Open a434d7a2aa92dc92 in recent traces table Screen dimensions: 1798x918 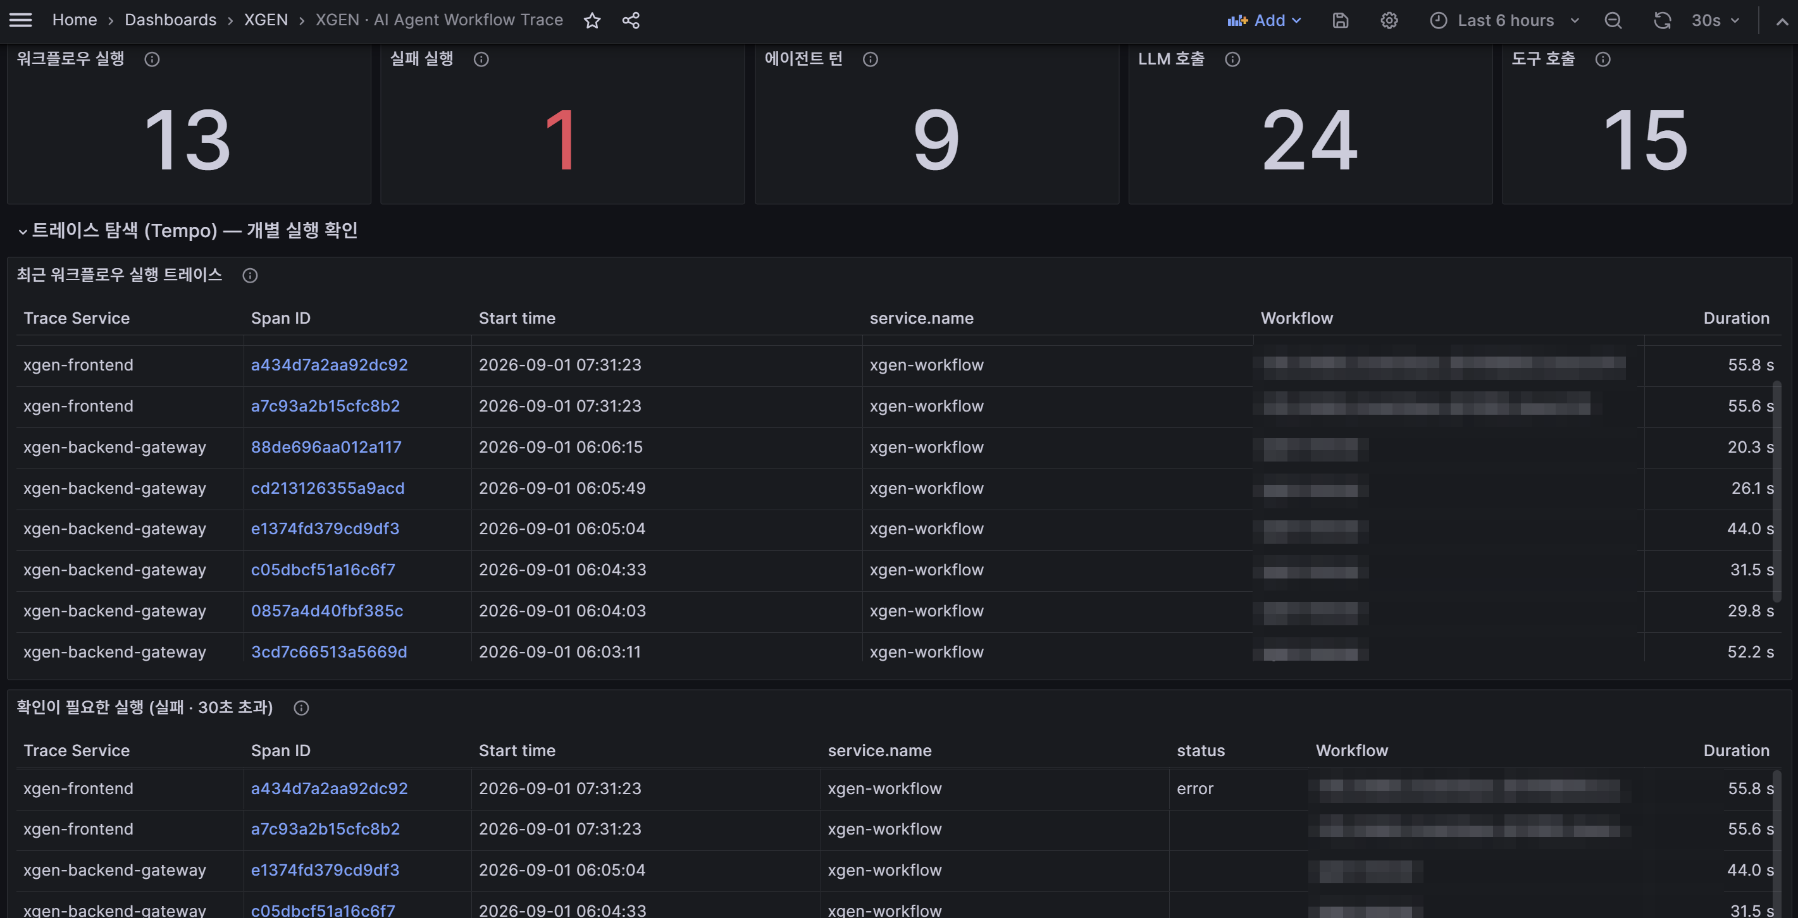coord(329,365)
